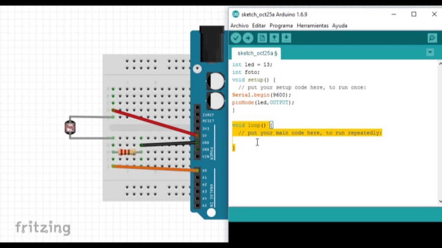Click the RESET pin on Arduino header
The image size is (442, 248).
[197, 121]
